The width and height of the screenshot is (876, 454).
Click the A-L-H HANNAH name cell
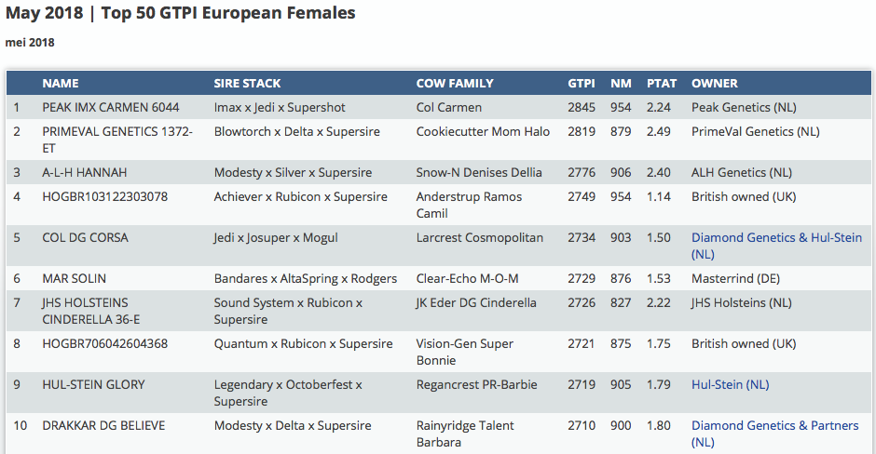(x=85, y=173)
